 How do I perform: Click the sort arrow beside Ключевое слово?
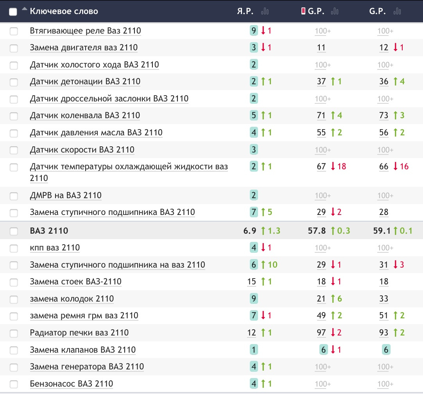(x=25, y=9)
